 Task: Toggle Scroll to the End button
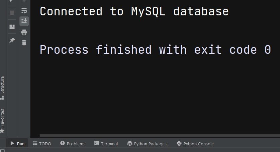click(x=24, y=21)
